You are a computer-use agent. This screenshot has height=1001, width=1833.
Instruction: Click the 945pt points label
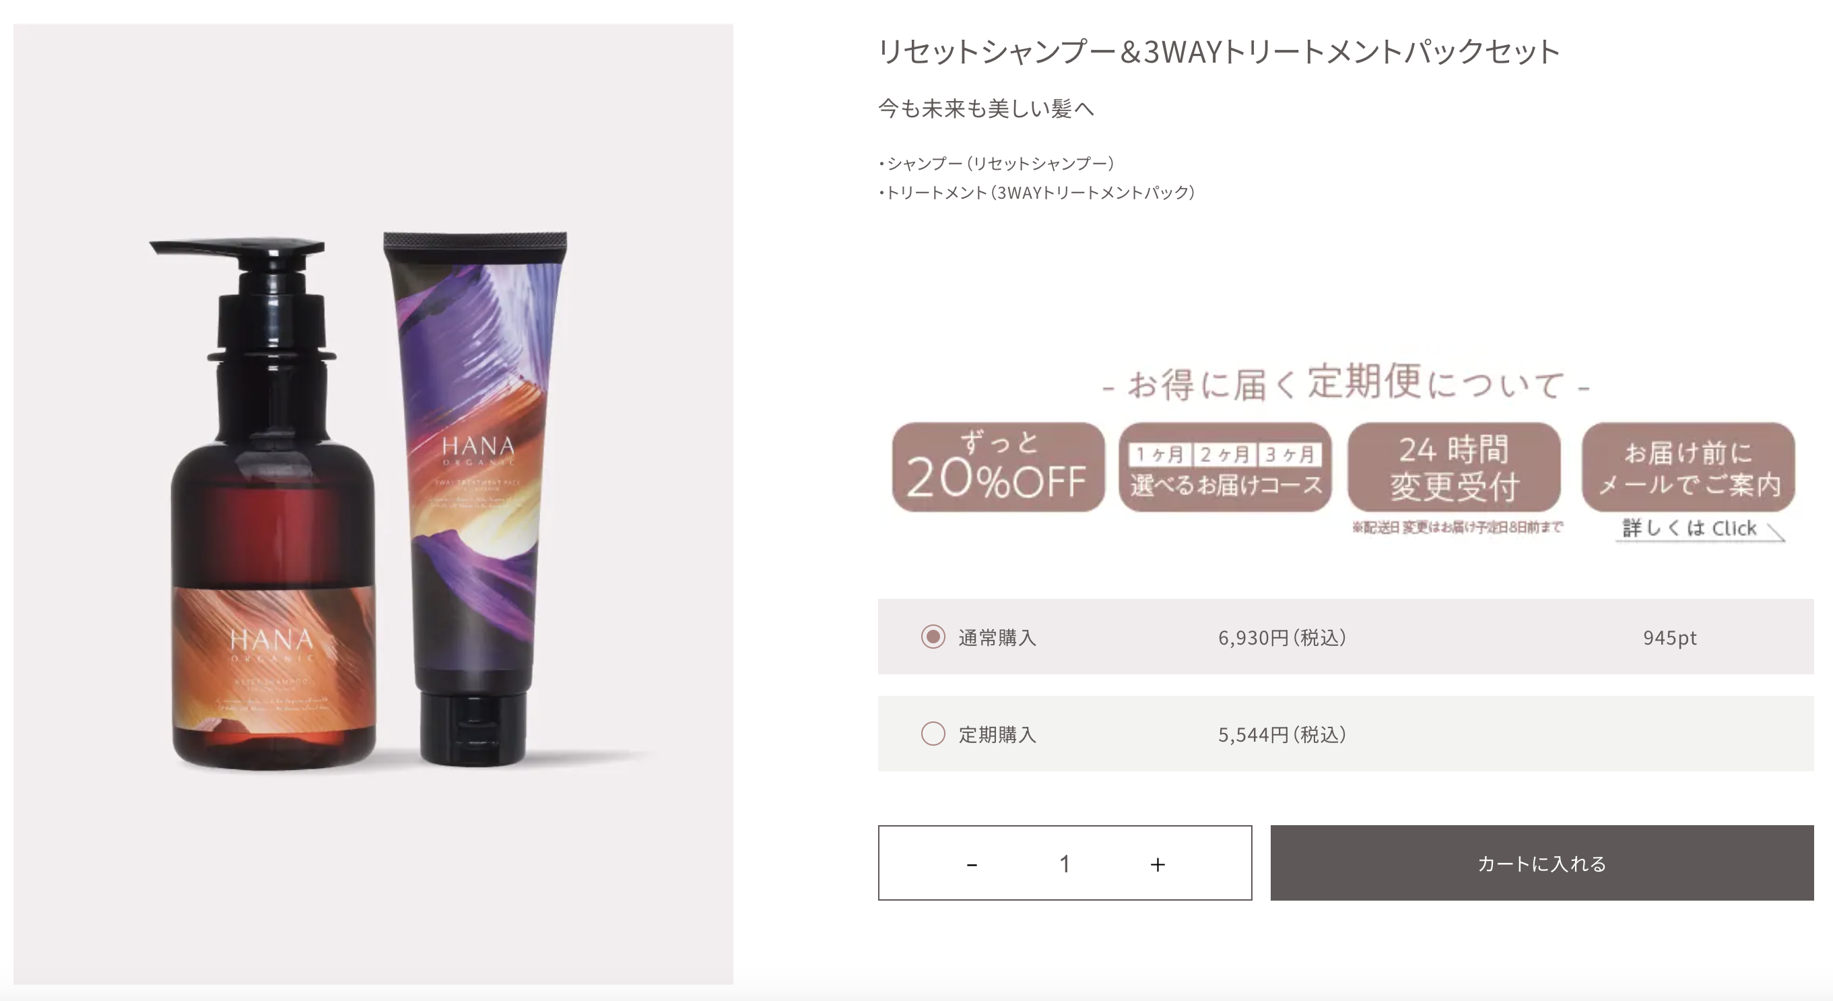click(x=1669, y=638)
